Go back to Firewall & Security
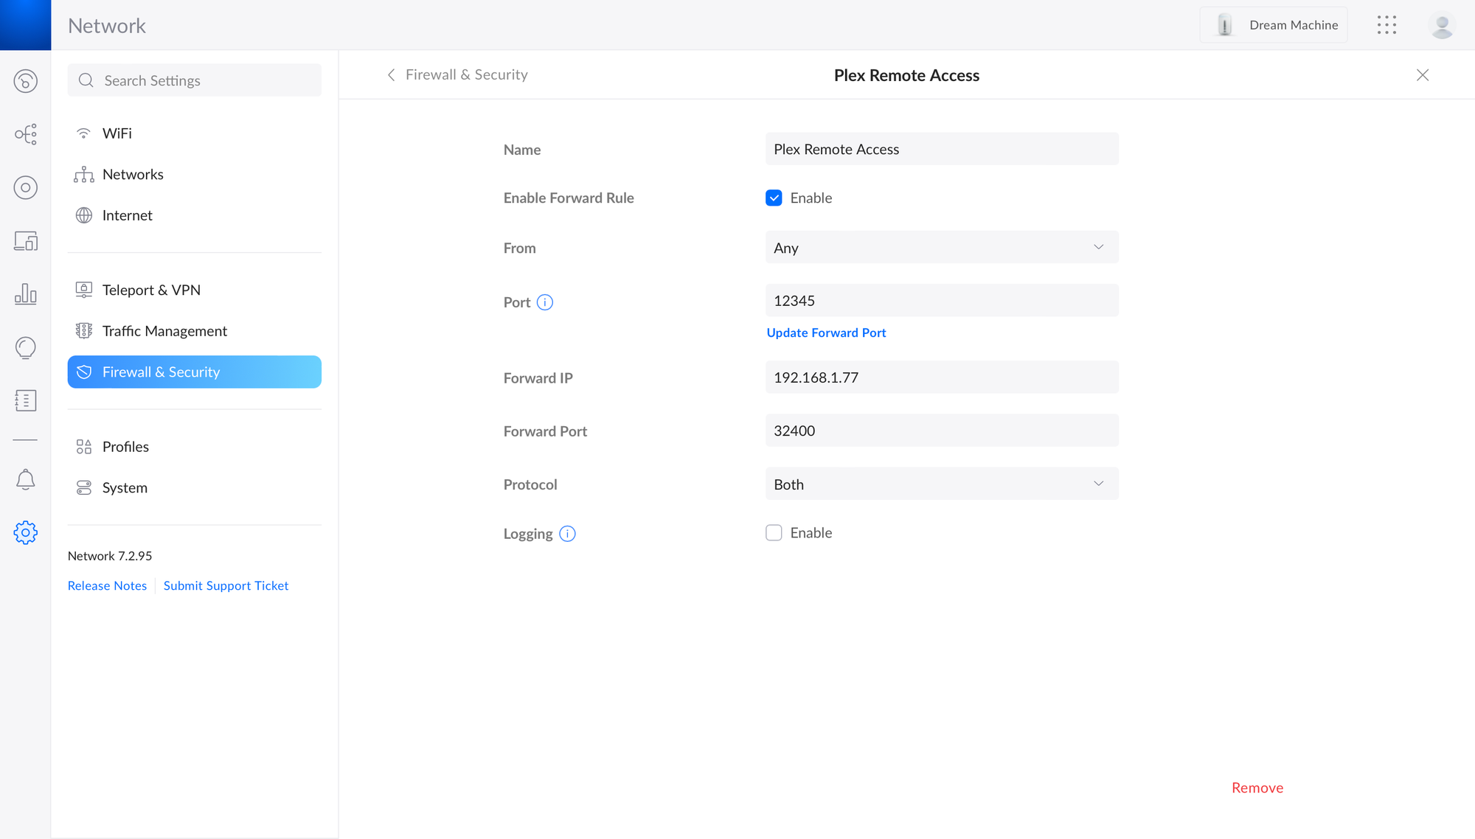 point(457,74)
